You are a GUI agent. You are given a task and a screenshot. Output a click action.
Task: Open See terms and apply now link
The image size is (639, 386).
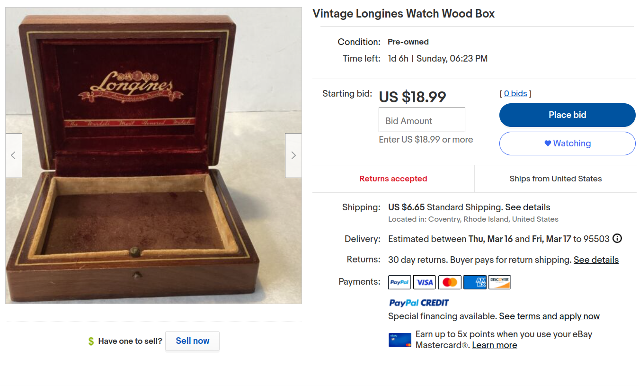tap(549, 316)
